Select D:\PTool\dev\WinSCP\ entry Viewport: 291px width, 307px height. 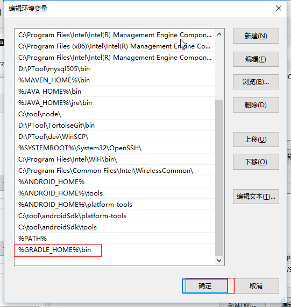(x=115, y=137)
